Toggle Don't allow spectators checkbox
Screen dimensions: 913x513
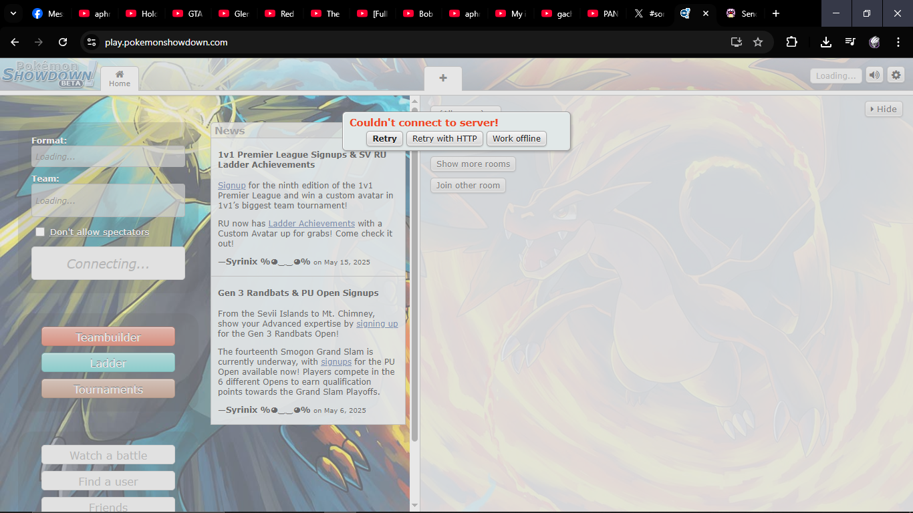click(x=40, y=232)
